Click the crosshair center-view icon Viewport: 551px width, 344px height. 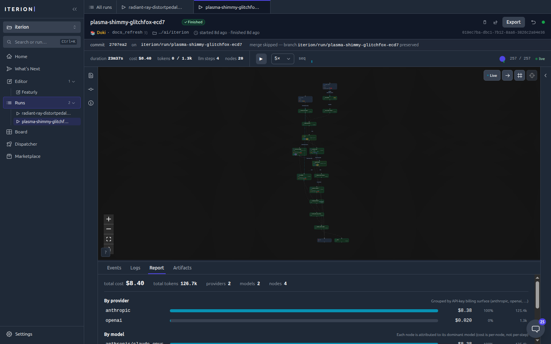click(532, 75)
